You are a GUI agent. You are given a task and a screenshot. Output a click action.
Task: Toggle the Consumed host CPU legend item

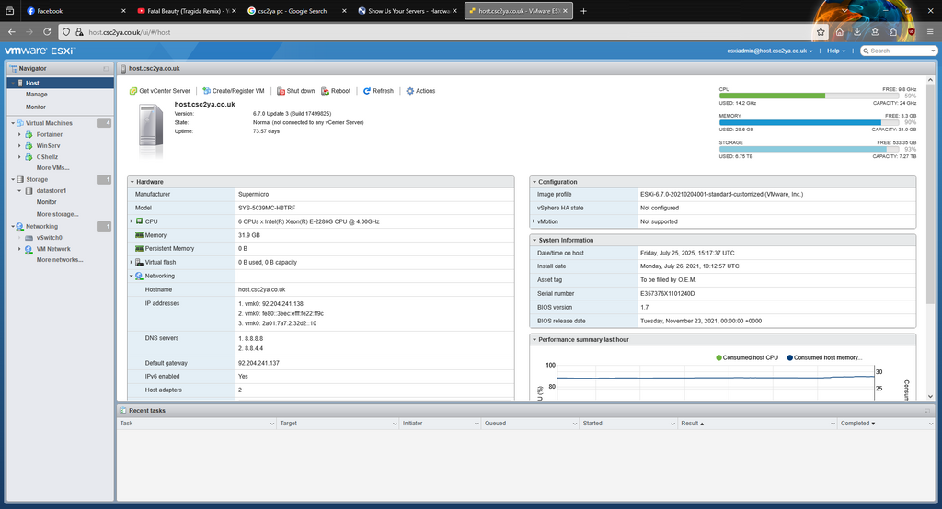(747, 357)
